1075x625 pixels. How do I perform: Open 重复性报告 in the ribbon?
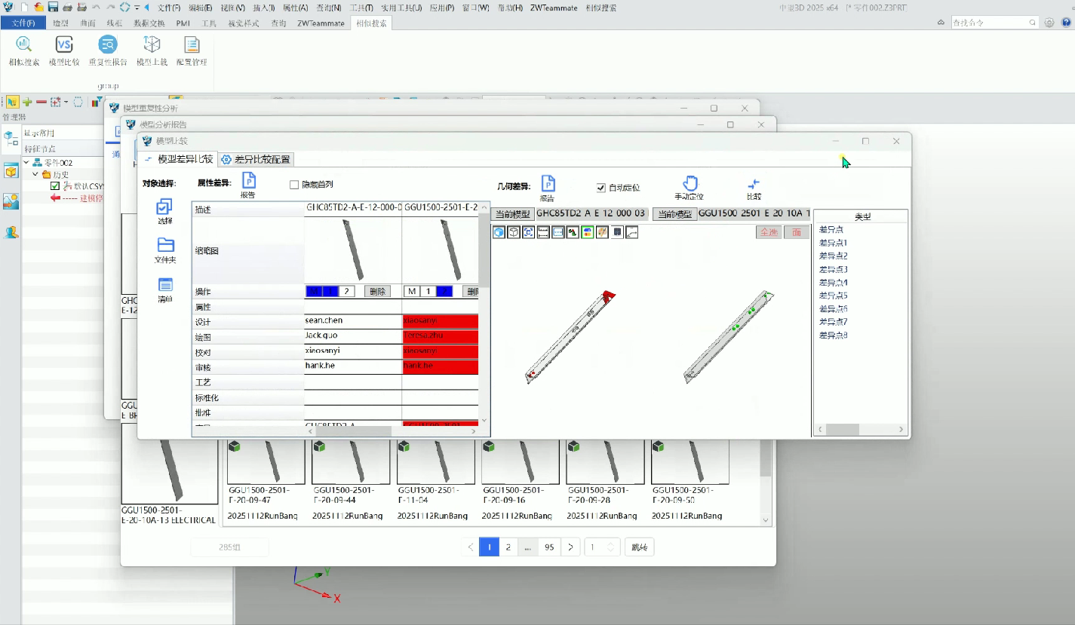[108, 45]
